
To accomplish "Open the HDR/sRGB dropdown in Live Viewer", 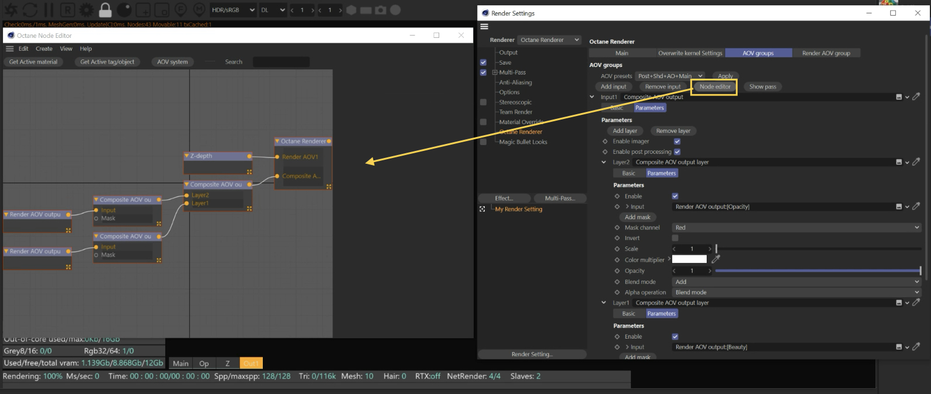I will pos(233,10).
